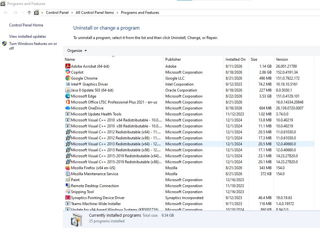The width and height of the screenshot is (320, 228).
Task: Click Intel Corporation publisher cell
Action: point(179,84)
